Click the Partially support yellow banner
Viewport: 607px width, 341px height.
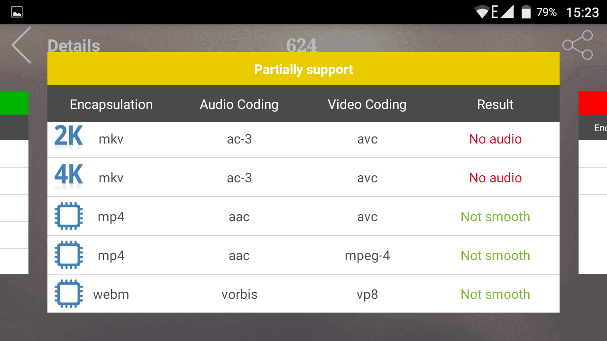(303, 69)
